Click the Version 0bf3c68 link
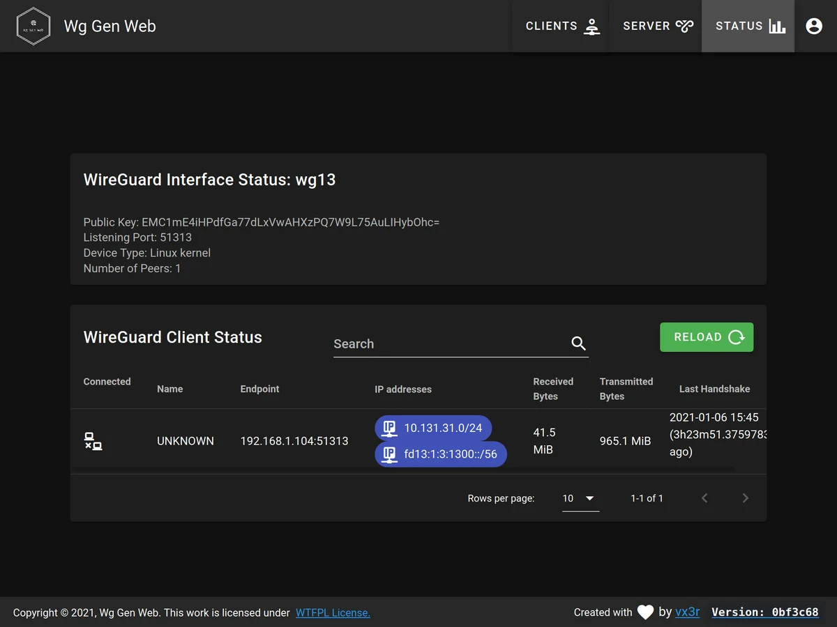 pos(764,612)
